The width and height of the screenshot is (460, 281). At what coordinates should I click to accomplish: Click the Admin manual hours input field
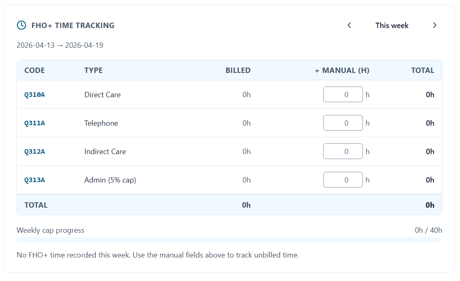[x=343, y=180]
